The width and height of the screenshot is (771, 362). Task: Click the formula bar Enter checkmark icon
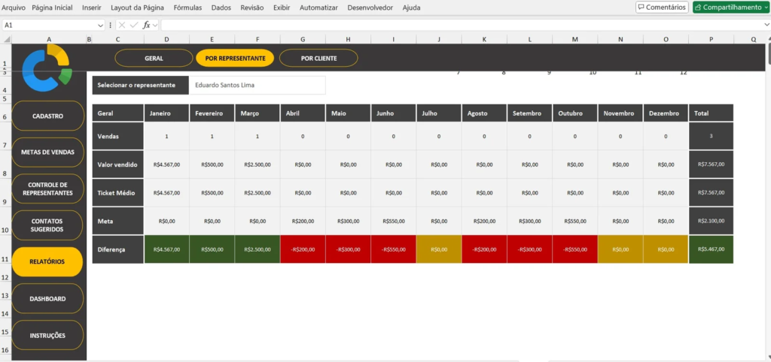click(x=134, y=25)
